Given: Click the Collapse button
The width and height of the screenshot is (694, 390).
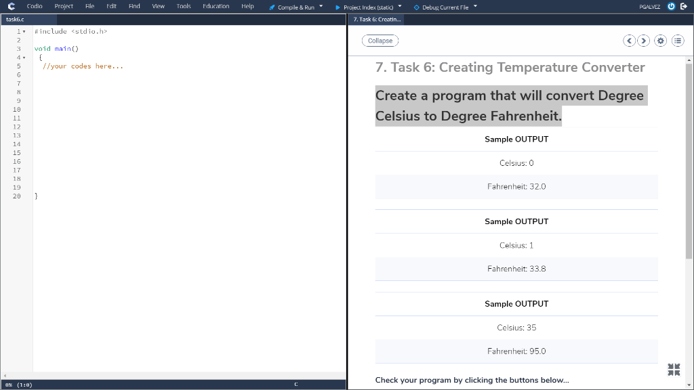Looking at the screenshot, I should pyautogui.click(x=380, y=41).
